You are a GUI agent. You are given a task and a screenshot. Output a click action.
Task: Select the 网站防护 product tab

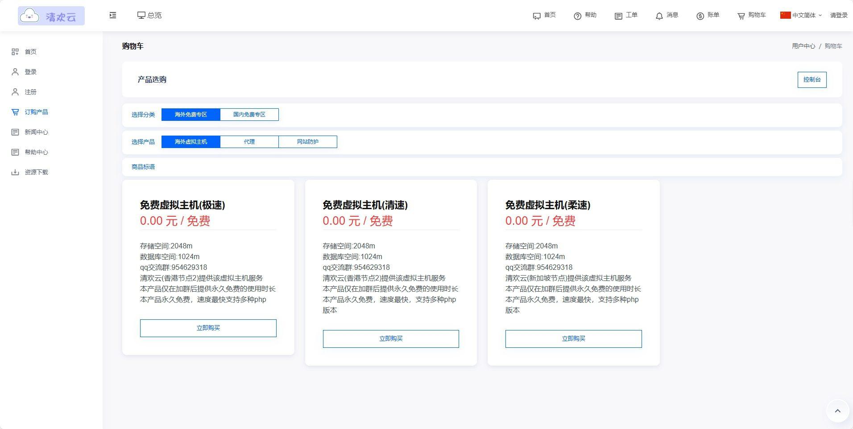tap(308, 141)
